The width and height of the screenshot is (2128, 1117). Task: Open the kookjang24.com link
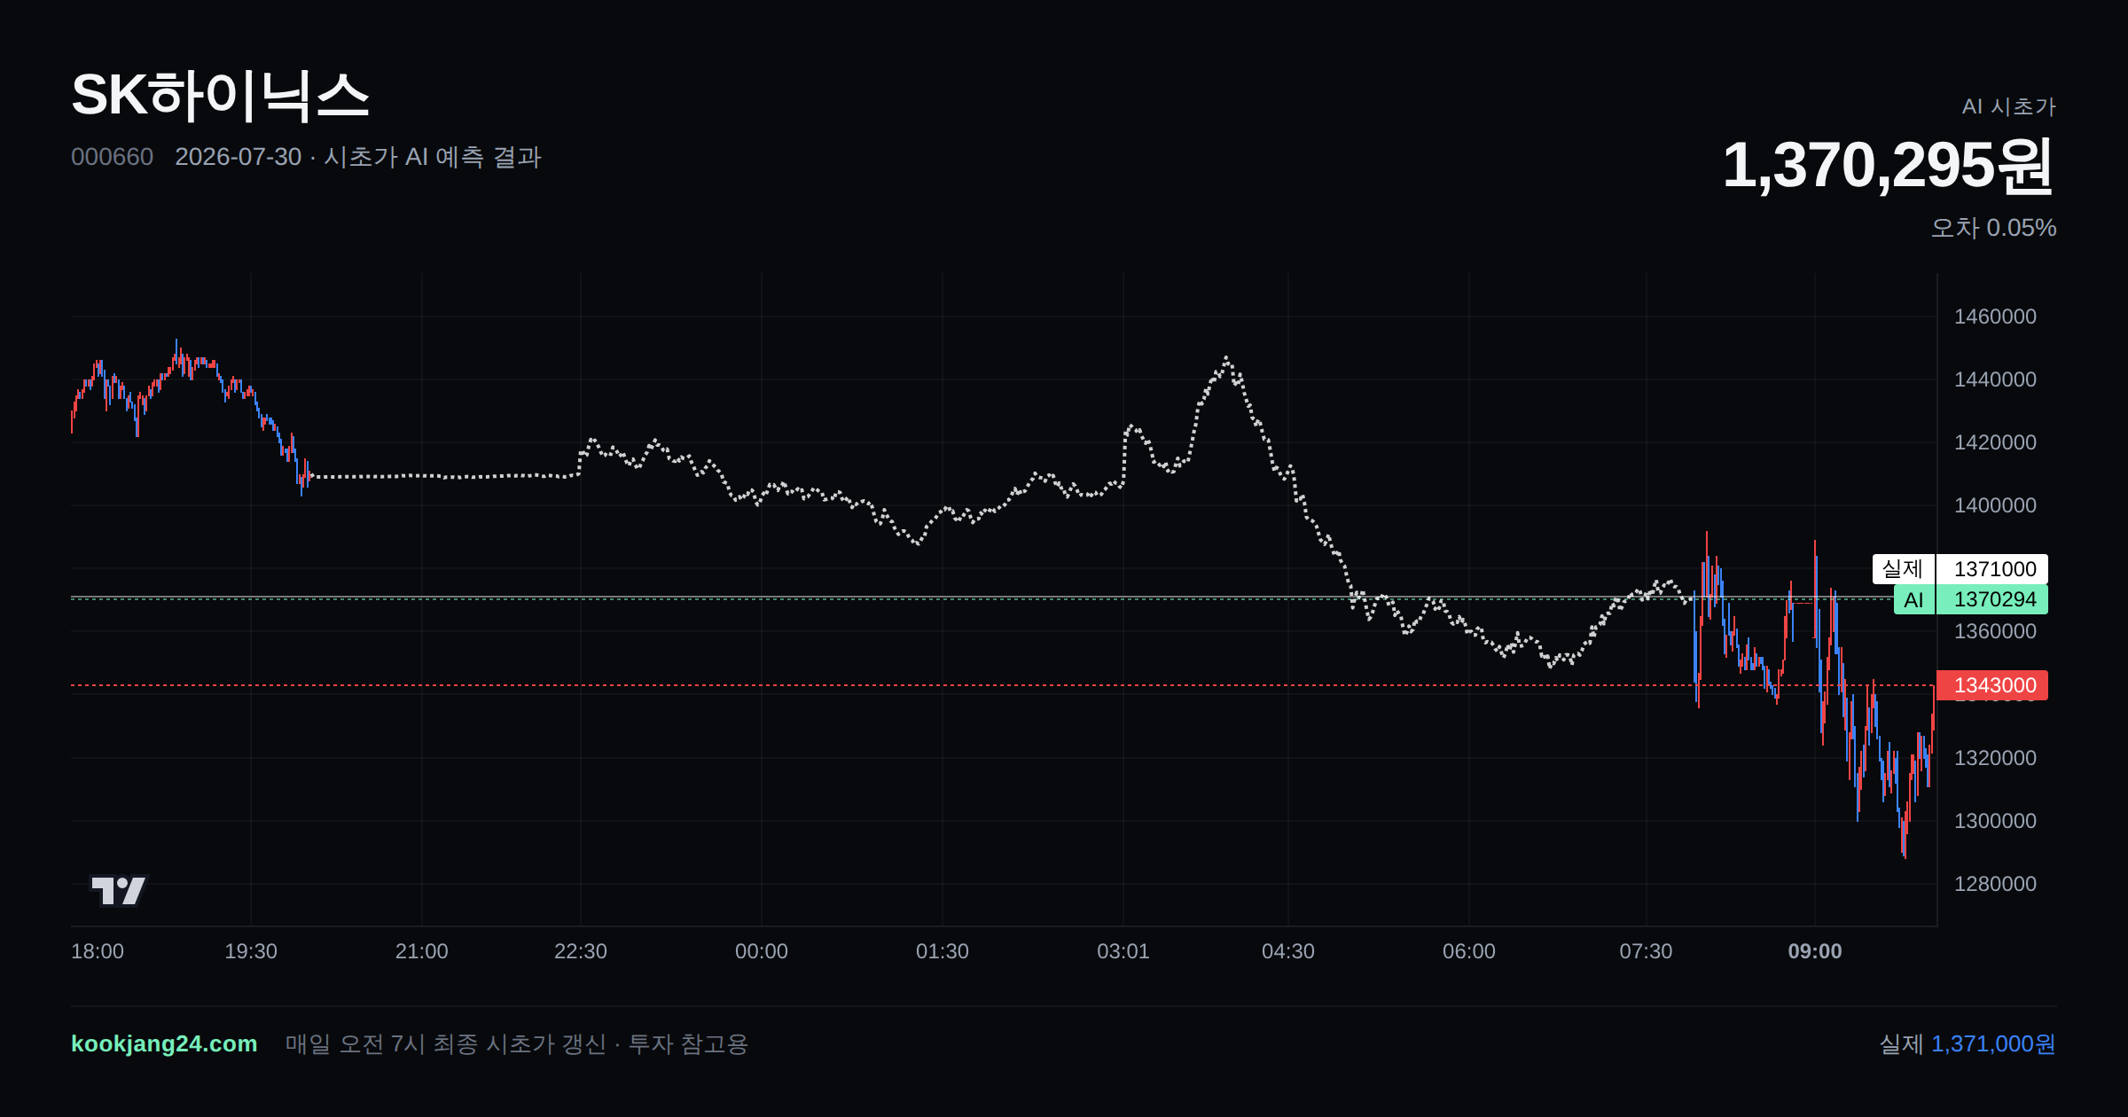pyautogui.click(x=164, y=1043)
